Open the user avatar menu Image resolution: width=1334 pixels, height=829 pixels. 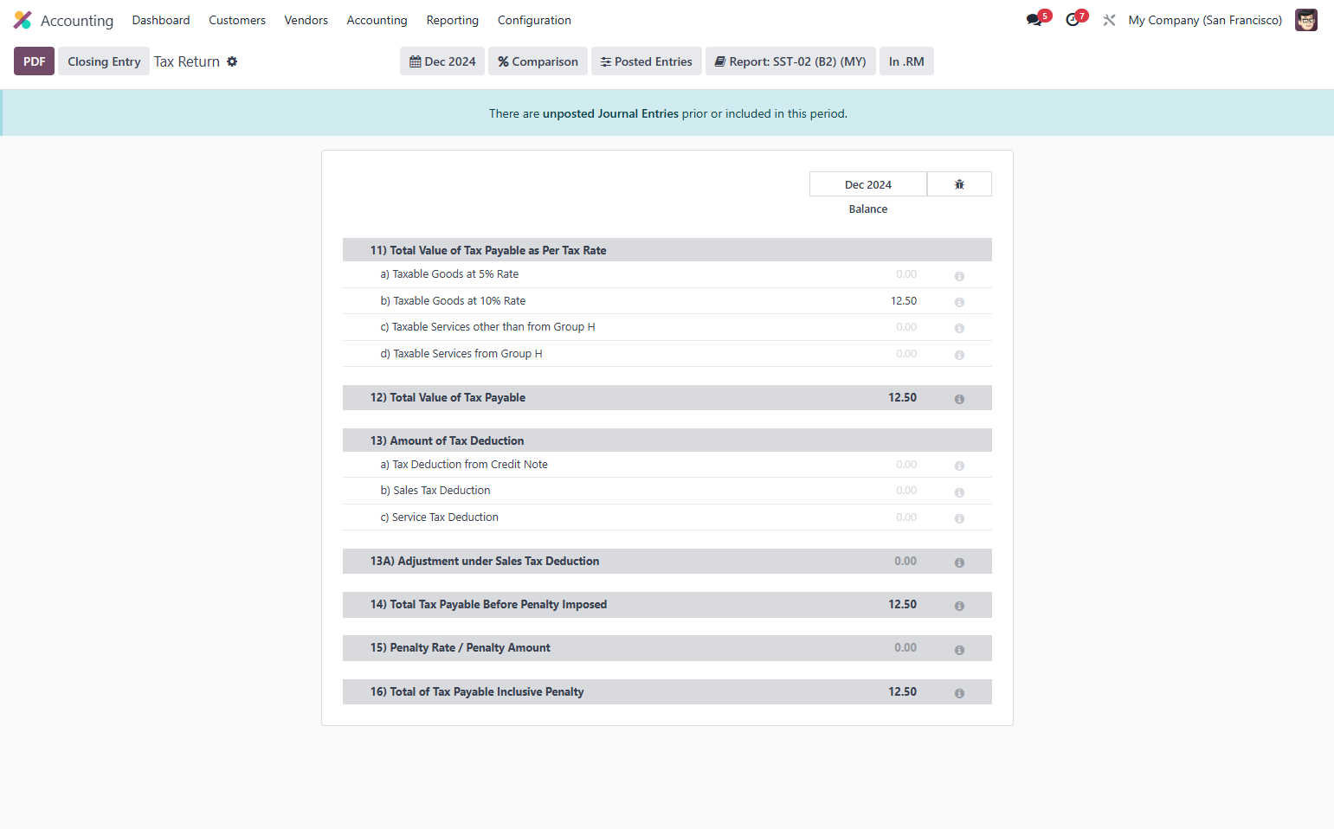tap(1306, 20)
